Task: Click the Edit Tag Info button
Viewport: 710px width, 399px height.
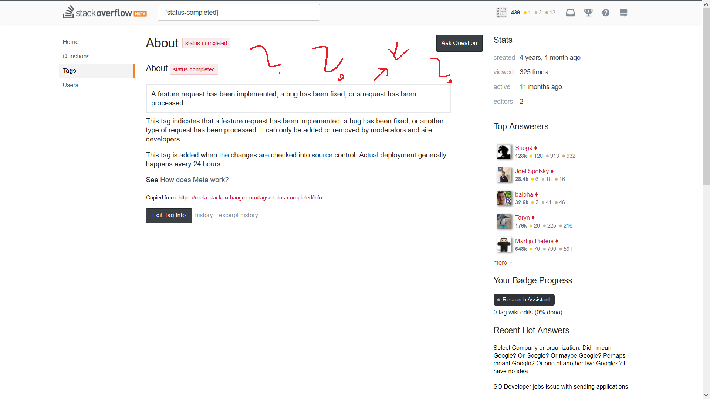Action: tap(169, 215)
